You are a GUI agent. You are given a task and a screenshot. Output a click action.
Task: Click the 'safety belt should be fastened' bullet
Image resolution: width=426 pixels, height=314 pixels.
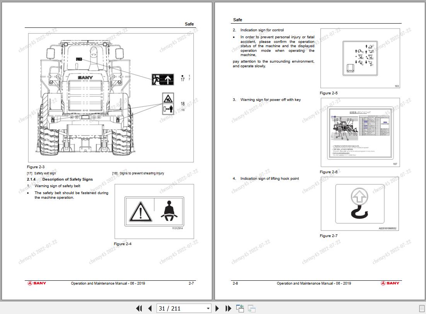pos(72,195)
